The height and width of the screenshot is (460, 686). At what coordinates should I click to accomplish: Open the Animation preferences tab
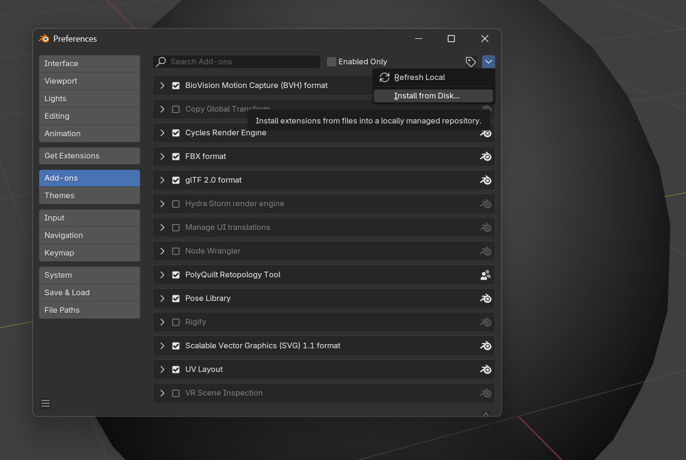(89, 133)
